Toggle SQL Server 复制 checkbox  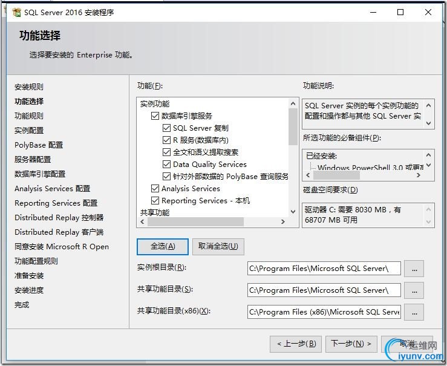[166, 128]
